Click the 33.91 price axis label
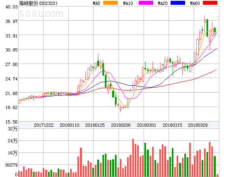The image size is (242, 177). pos(12,36)
